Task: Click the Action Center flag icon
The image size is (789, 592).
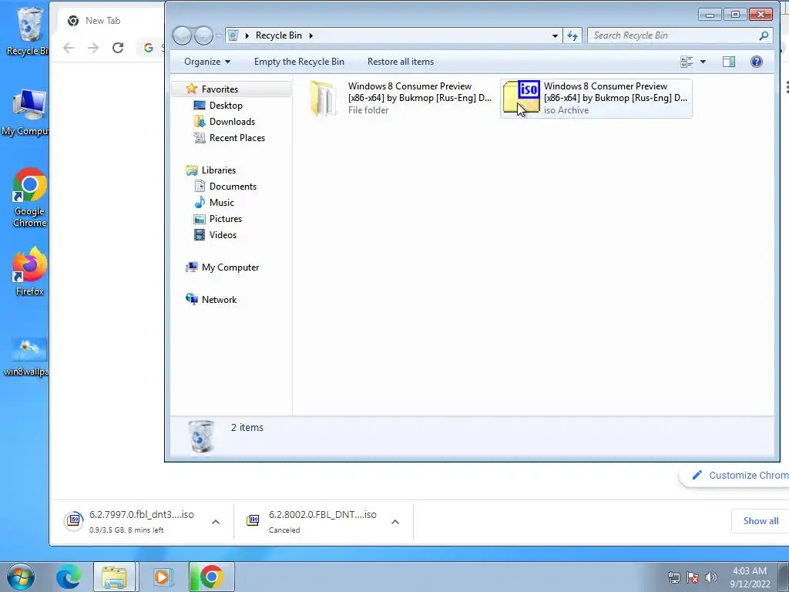Action: coord(693,577)
